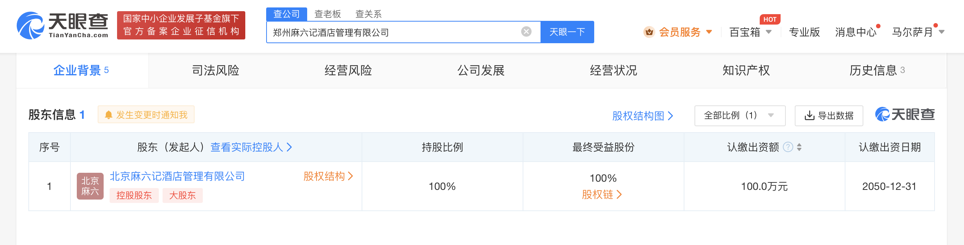Click the download icon in export button
964x245 pixels.
point(809,115)
